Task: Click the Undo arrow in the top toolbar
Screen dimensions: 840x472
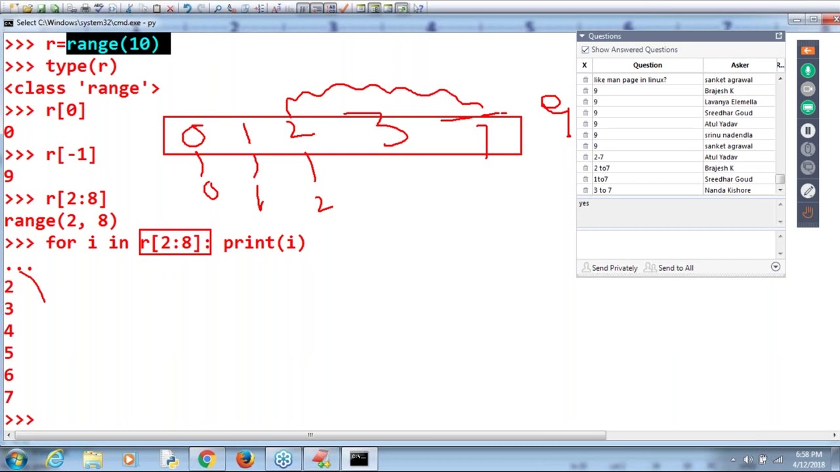Action: point(187,9)
